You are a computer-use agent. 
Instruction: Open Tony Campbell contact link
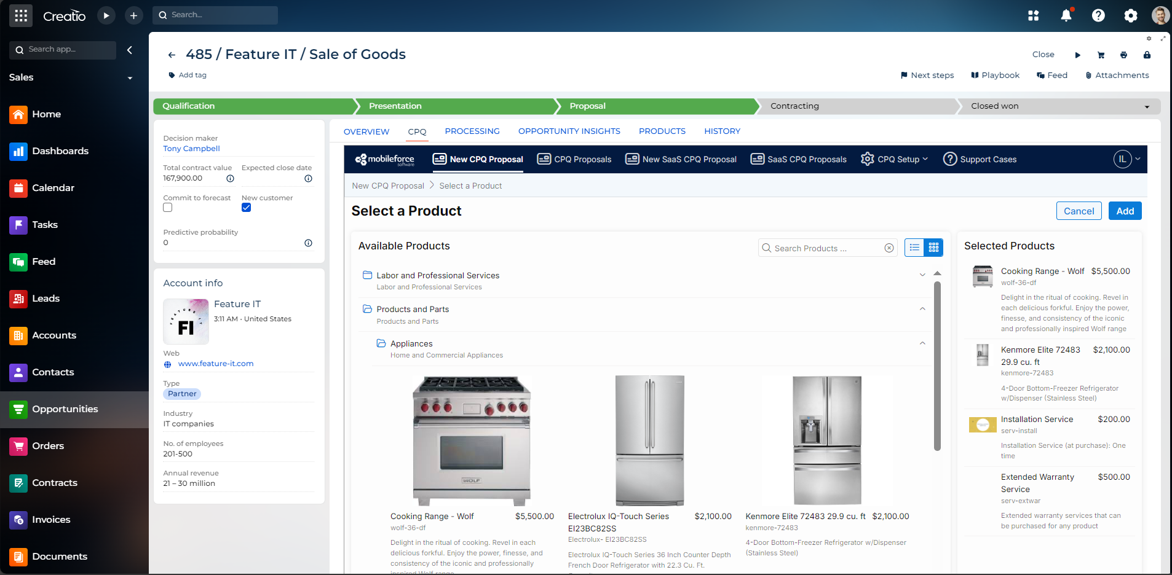(x=191, y=149)
